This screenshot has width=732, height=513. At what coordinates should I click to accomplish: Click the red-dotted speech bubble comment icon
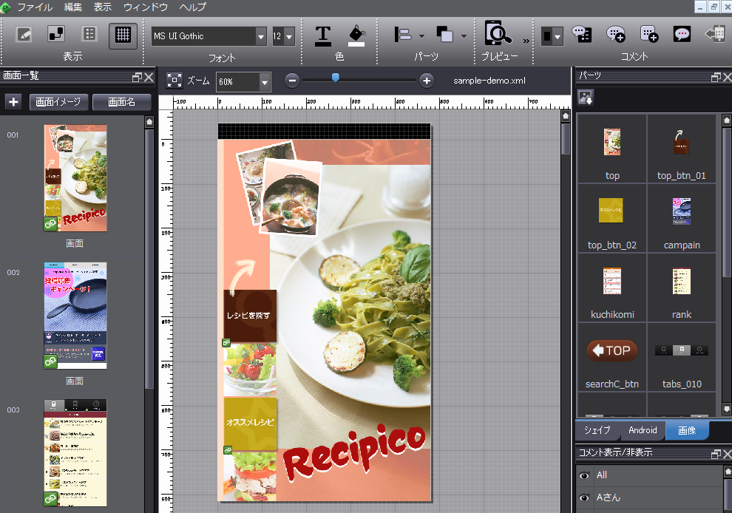click(x=682, y=34)
